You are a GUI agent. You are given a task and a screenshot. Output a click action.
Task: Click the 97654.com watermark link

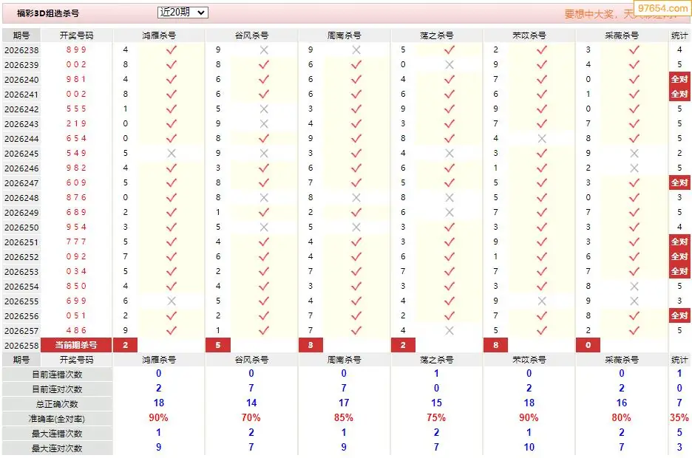pyautogui.click(x=662, y=8)
